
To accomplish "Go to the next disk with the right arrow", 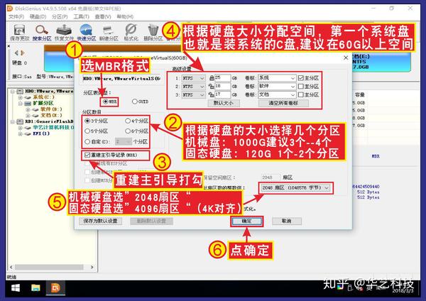I will point(23,53).
